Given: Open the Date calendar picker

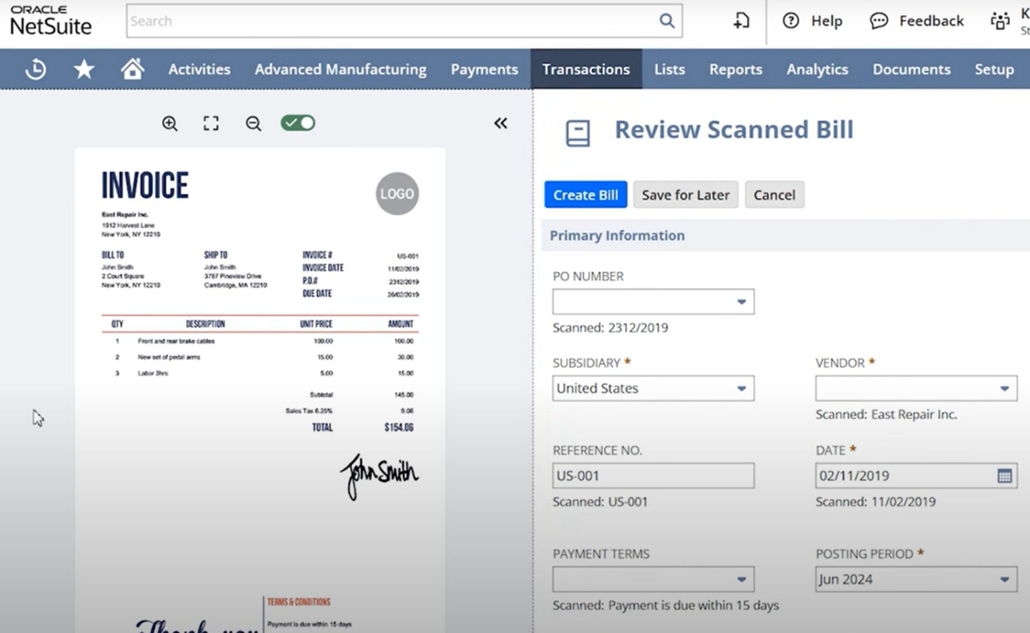Looking at the screenshot, I should tap(1004, 475).
